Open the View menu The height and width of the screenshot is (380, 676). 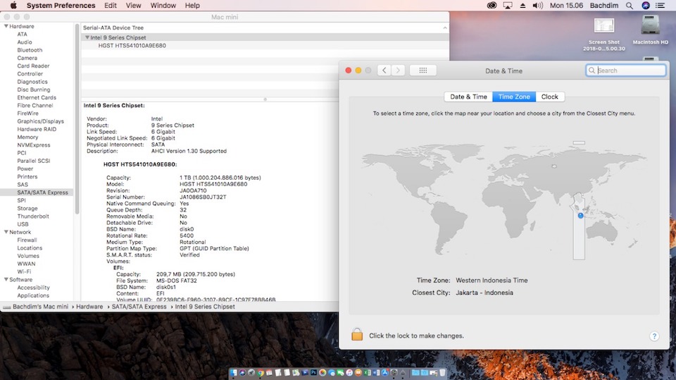[133, 5]
